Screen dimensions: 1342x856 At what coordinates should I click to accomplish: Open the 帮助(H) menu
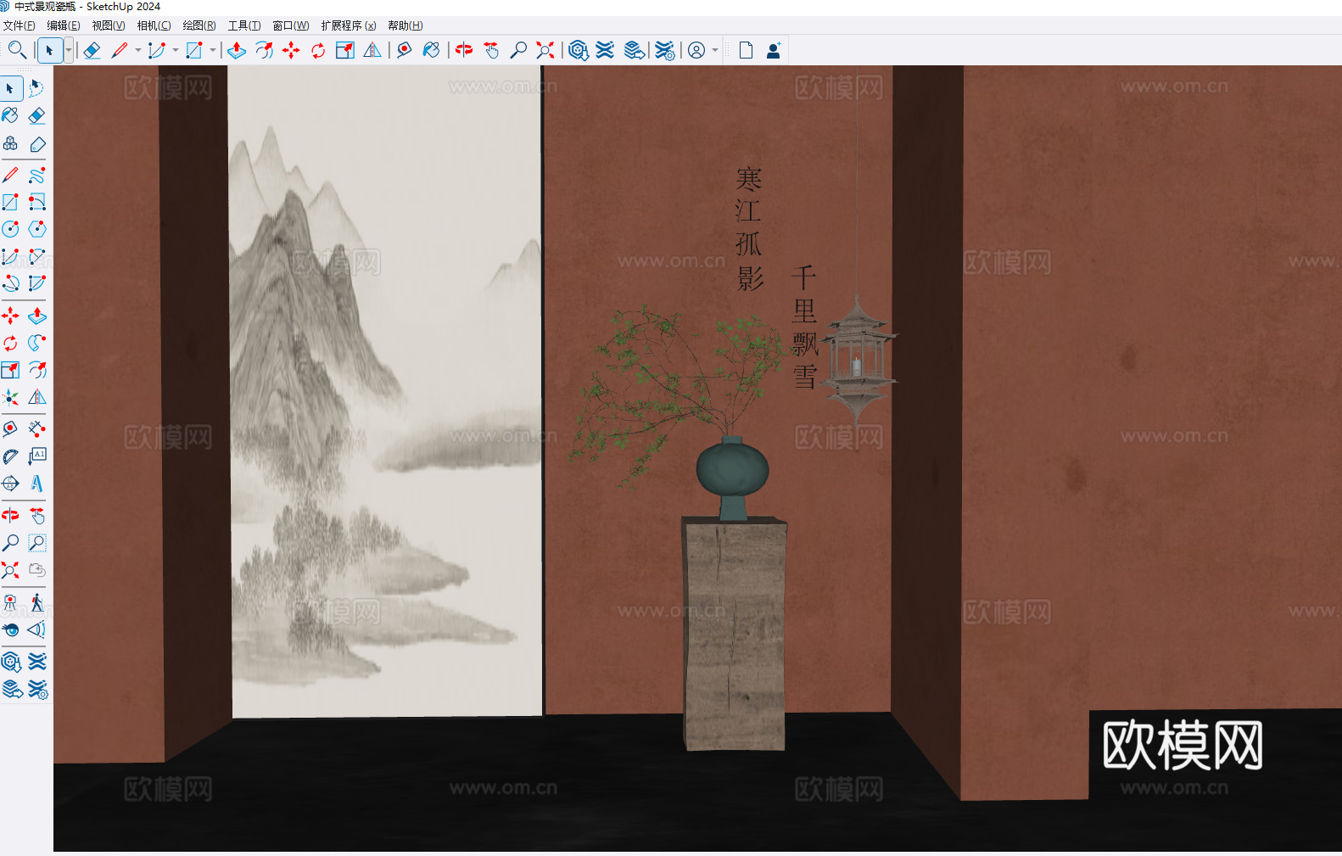tap(405, 25)
